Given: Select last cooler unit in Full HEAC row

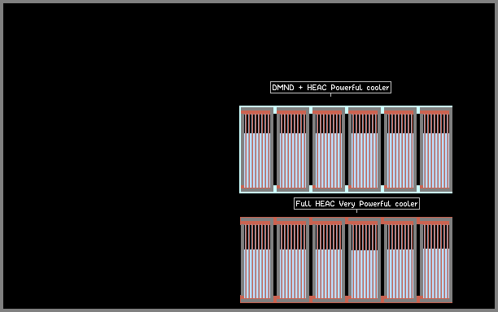Looking at the screenshot, I should point(436,260).
